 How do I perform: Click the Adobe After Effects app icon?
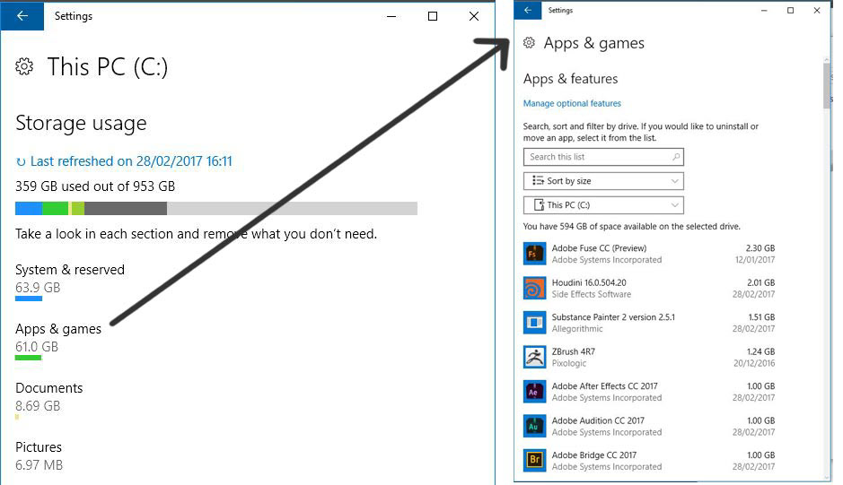tap(534, 392)
